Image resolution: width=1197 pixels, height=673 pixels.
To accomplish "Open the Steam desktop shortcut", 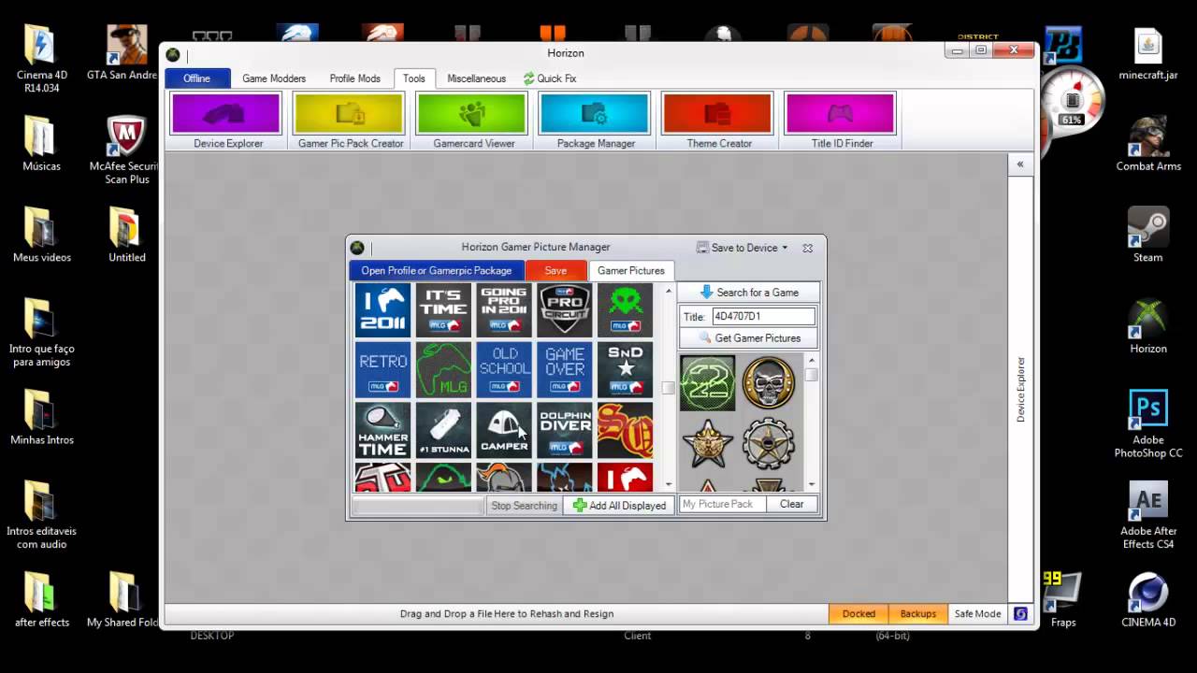I will point(1148,235).
